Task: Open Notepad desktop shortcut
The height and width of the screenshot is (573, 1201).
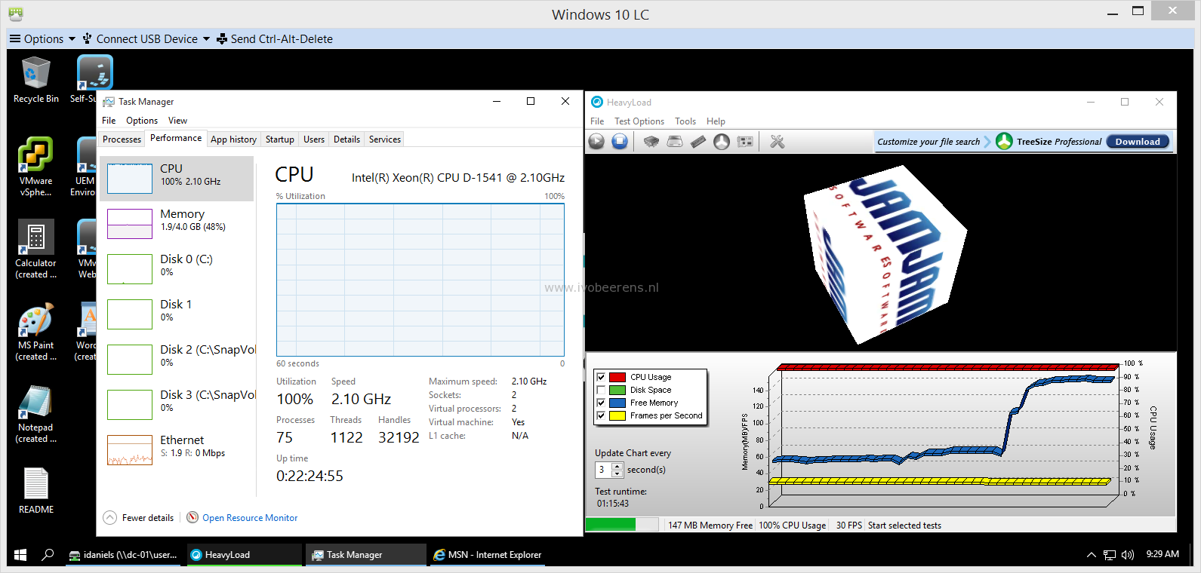Action: point(35,414)
